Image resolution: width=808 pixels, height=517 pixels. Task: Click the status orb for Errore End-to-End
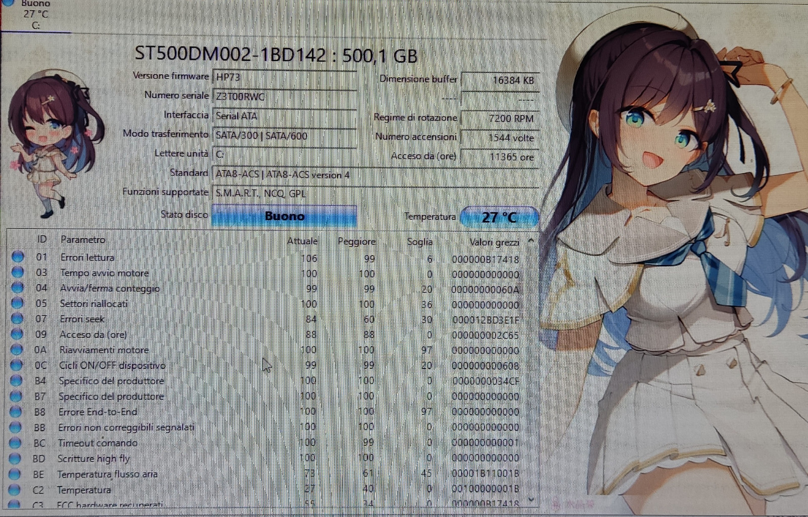[16, 412]
